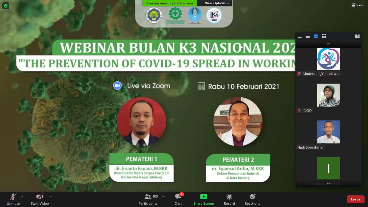Click the Hadi Soerahman name label
The height and width of the screenshot is (207, 368).
311,147
